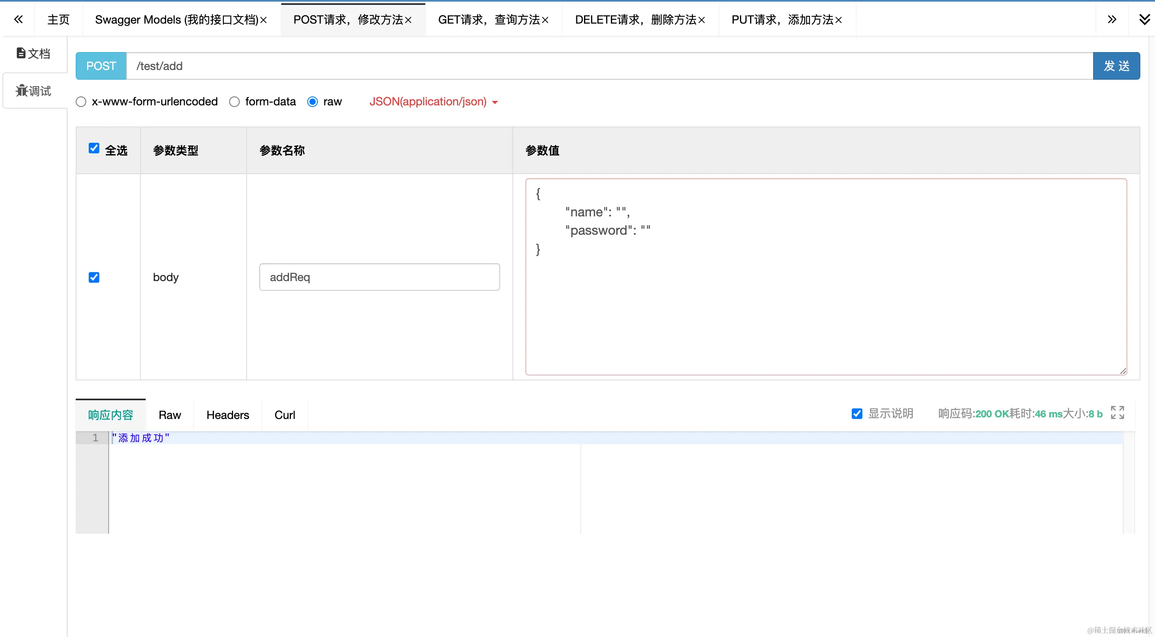Switch to the 主页 tab
This screenshot has width=1155, height=637.
click(58, 19)
